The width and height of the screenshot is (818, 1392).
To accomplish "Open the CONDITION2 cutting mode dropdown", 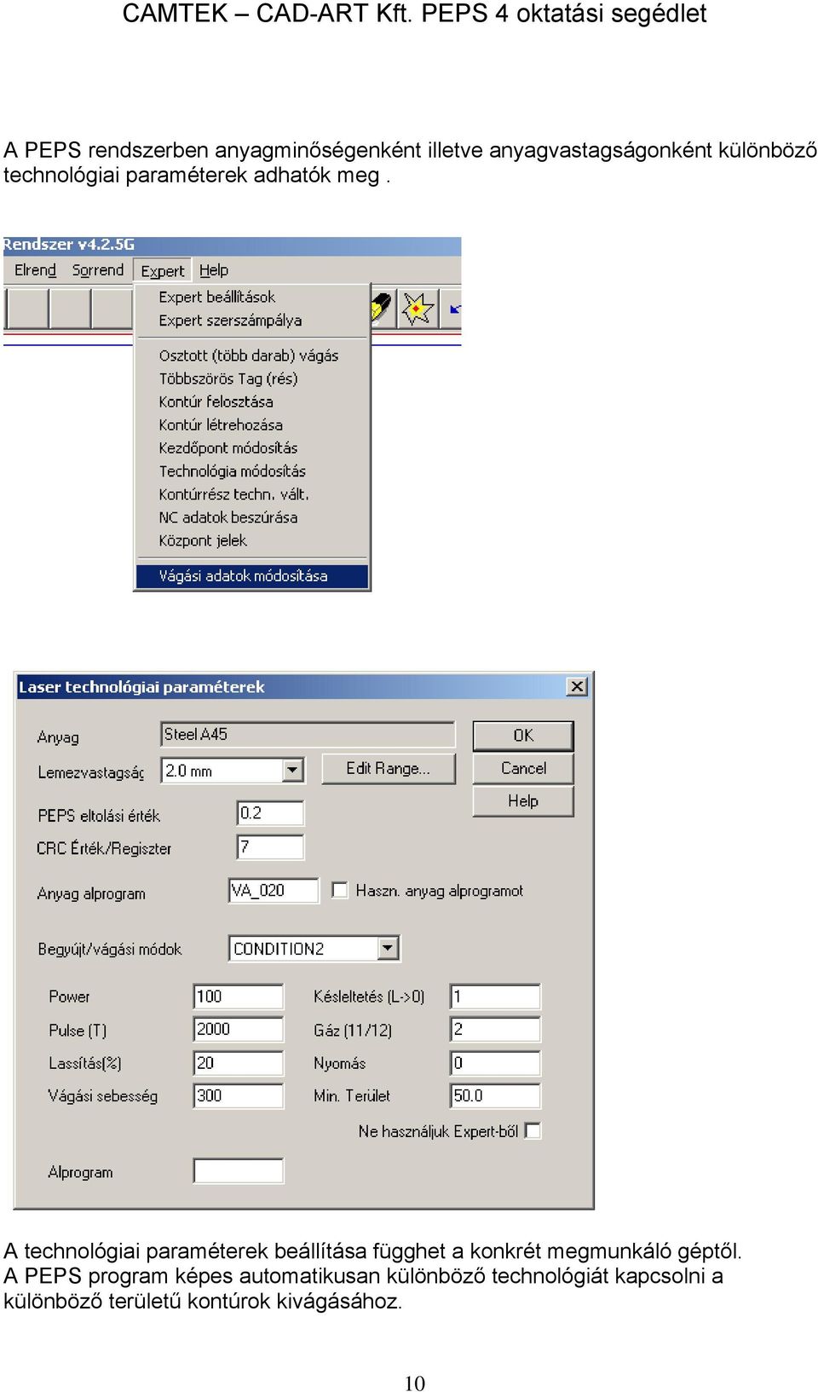I will pyautogui.click(x=388, y=948).
